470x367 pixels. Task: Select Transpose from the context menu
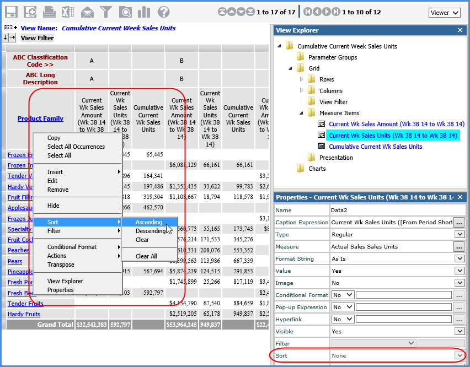click(x=61, y=265)
